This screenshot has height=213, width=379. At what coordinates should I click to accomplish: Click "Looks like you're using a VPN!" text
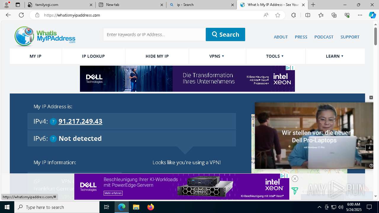point(187,162)
